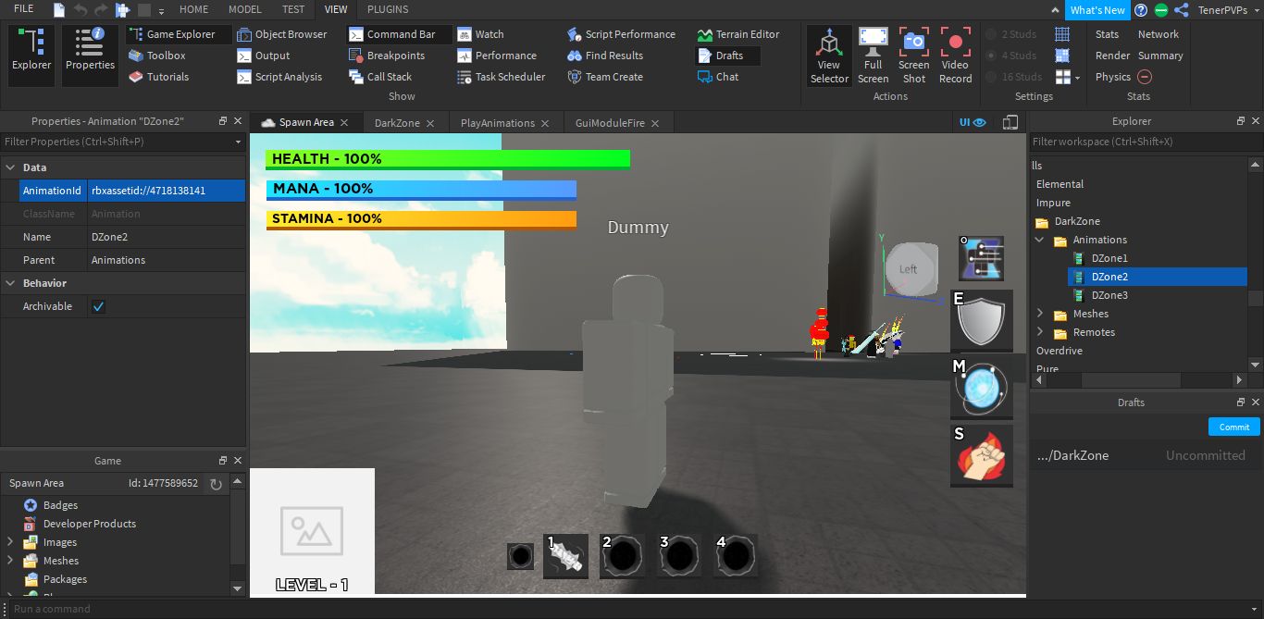Click the green HEALTH bar
The height and width of the screenshot is (619, 1264).
[x=448, y=159]
